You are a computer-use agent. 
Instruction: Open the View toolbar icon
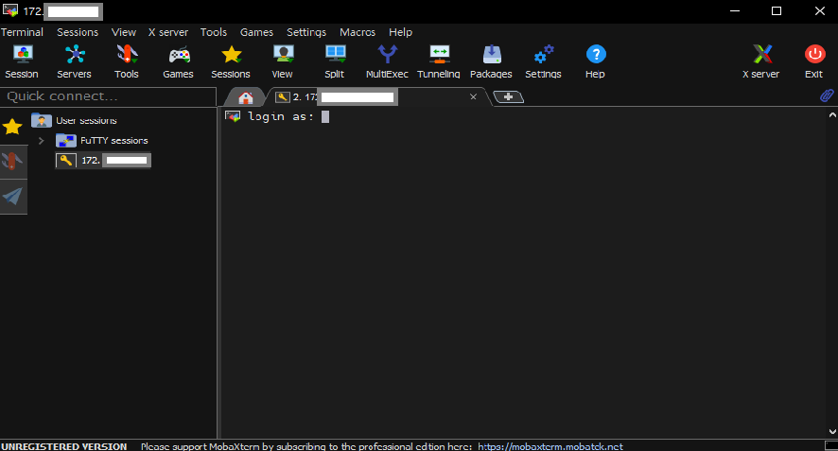pyautogui.click(x=283, y=61)
